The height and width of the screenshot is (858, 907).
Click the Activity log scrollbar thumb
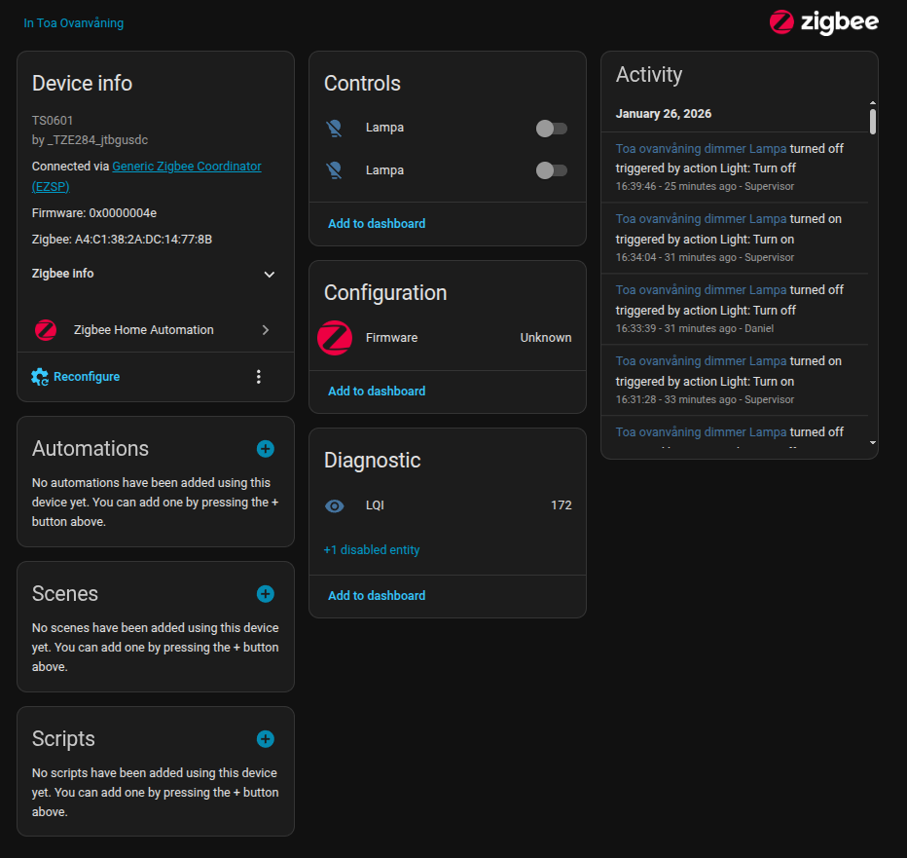[872, 122]
